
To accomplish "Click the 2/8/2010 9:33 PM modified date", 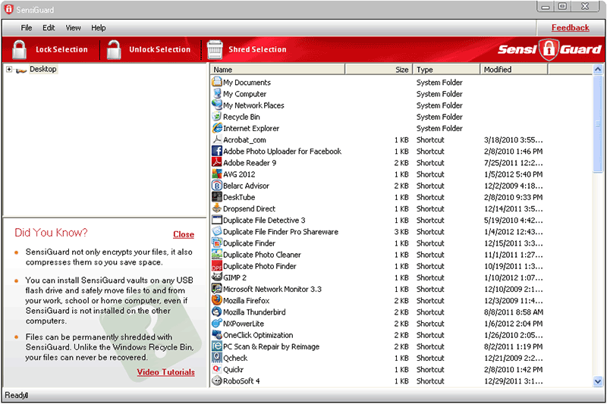I will [513, 197].
